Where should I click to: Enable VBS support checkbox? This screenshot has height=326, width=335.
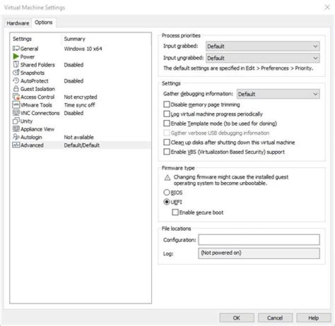167,151
